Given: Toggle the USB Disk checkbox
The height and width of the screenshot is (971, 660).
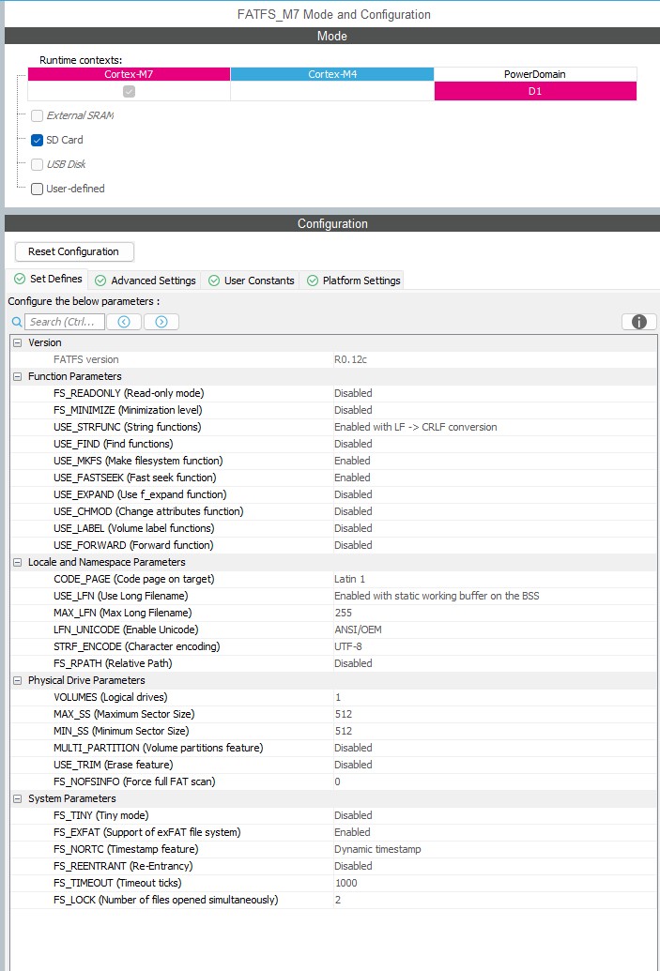Looking at the screenshot, I should [36, 164].
